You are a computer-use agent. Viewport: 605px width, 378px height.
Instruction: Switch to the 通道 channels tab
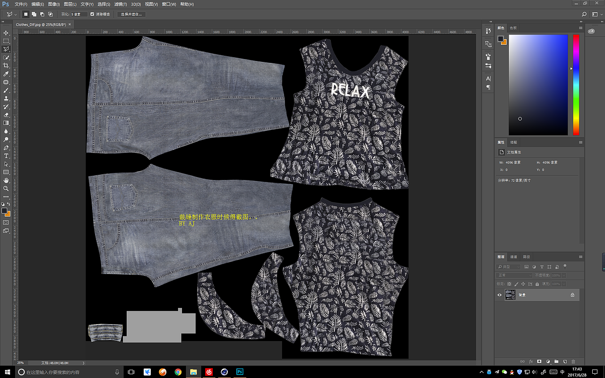click(514, 257)
